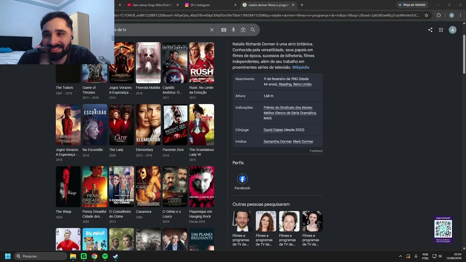
Task: Switch input language via POR PTB2 indicator
Action: (425, 256)
